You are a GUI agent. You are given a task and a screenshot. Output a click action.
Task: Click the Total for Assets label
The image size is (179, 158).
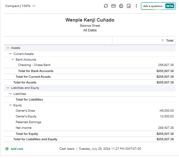coord(25,82)
